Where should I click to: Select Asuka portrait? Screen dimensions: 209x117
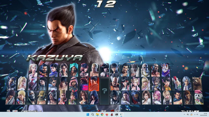(x=146, y=98)
